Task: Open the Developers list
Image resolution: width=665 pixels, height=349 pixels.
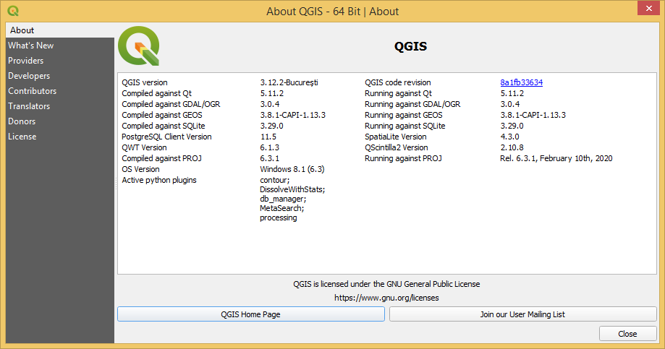Action: pyautogui.click(x=60, y=76)
